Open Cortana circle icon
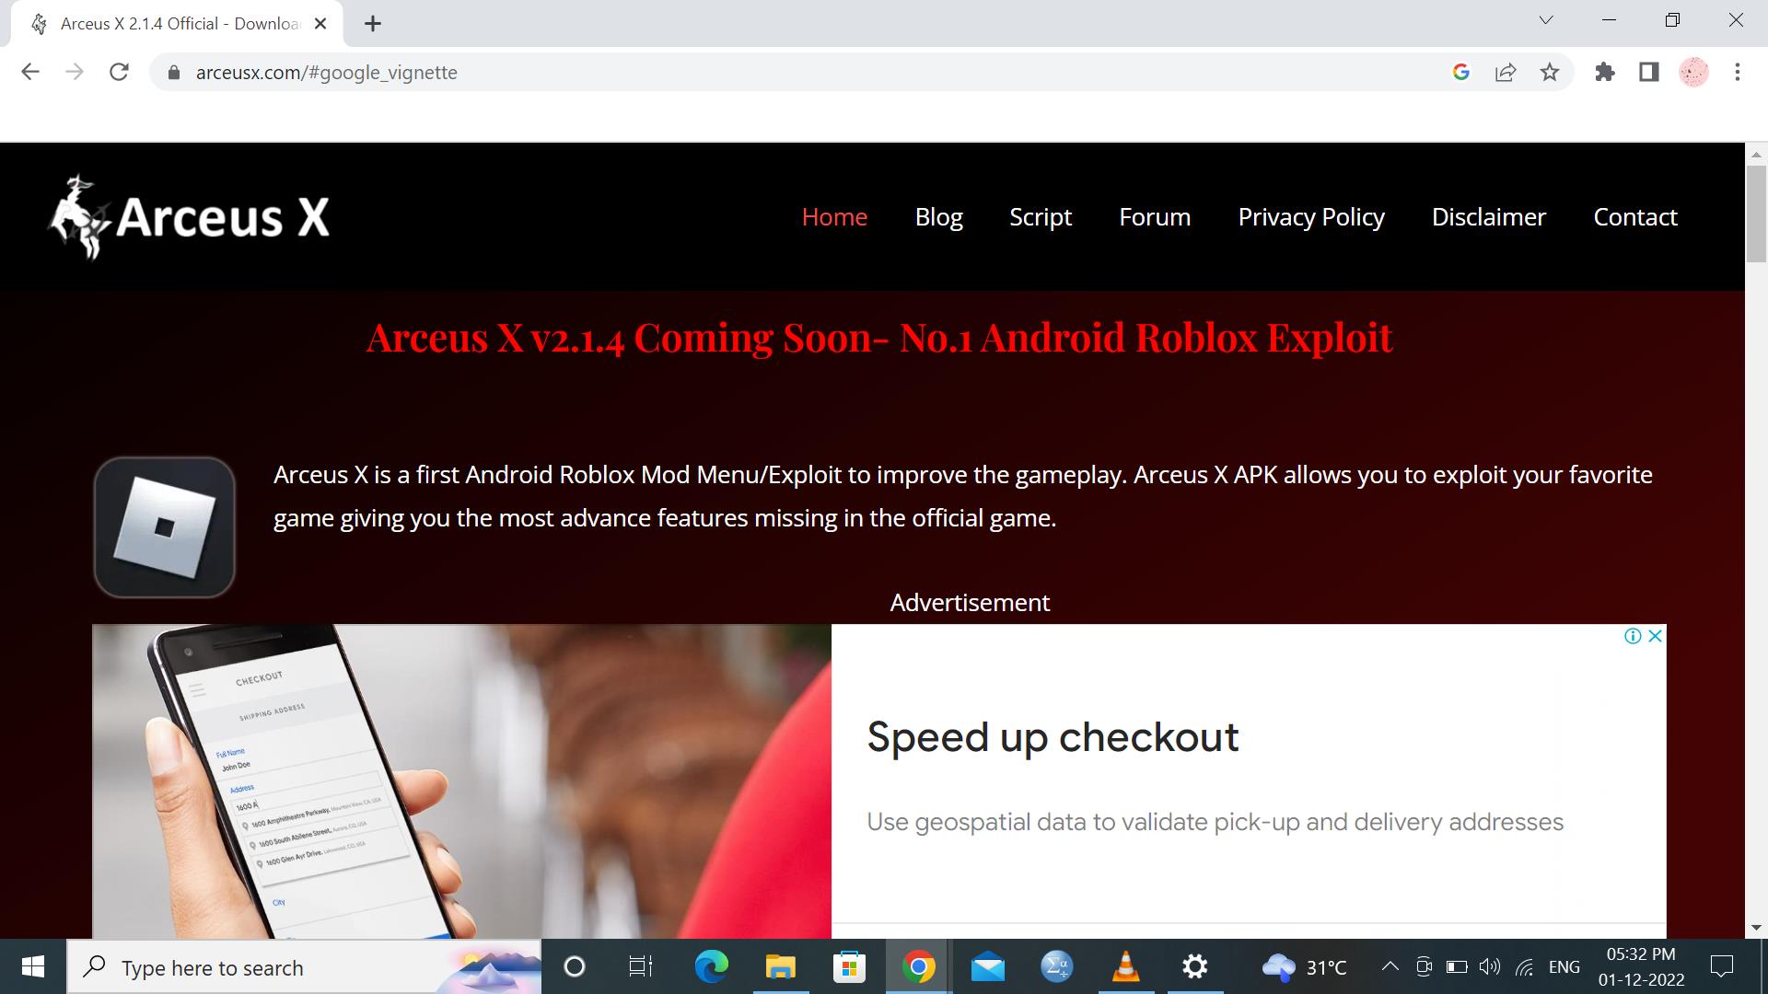The height and width of the screenshot is (994, 1768). 574,966
